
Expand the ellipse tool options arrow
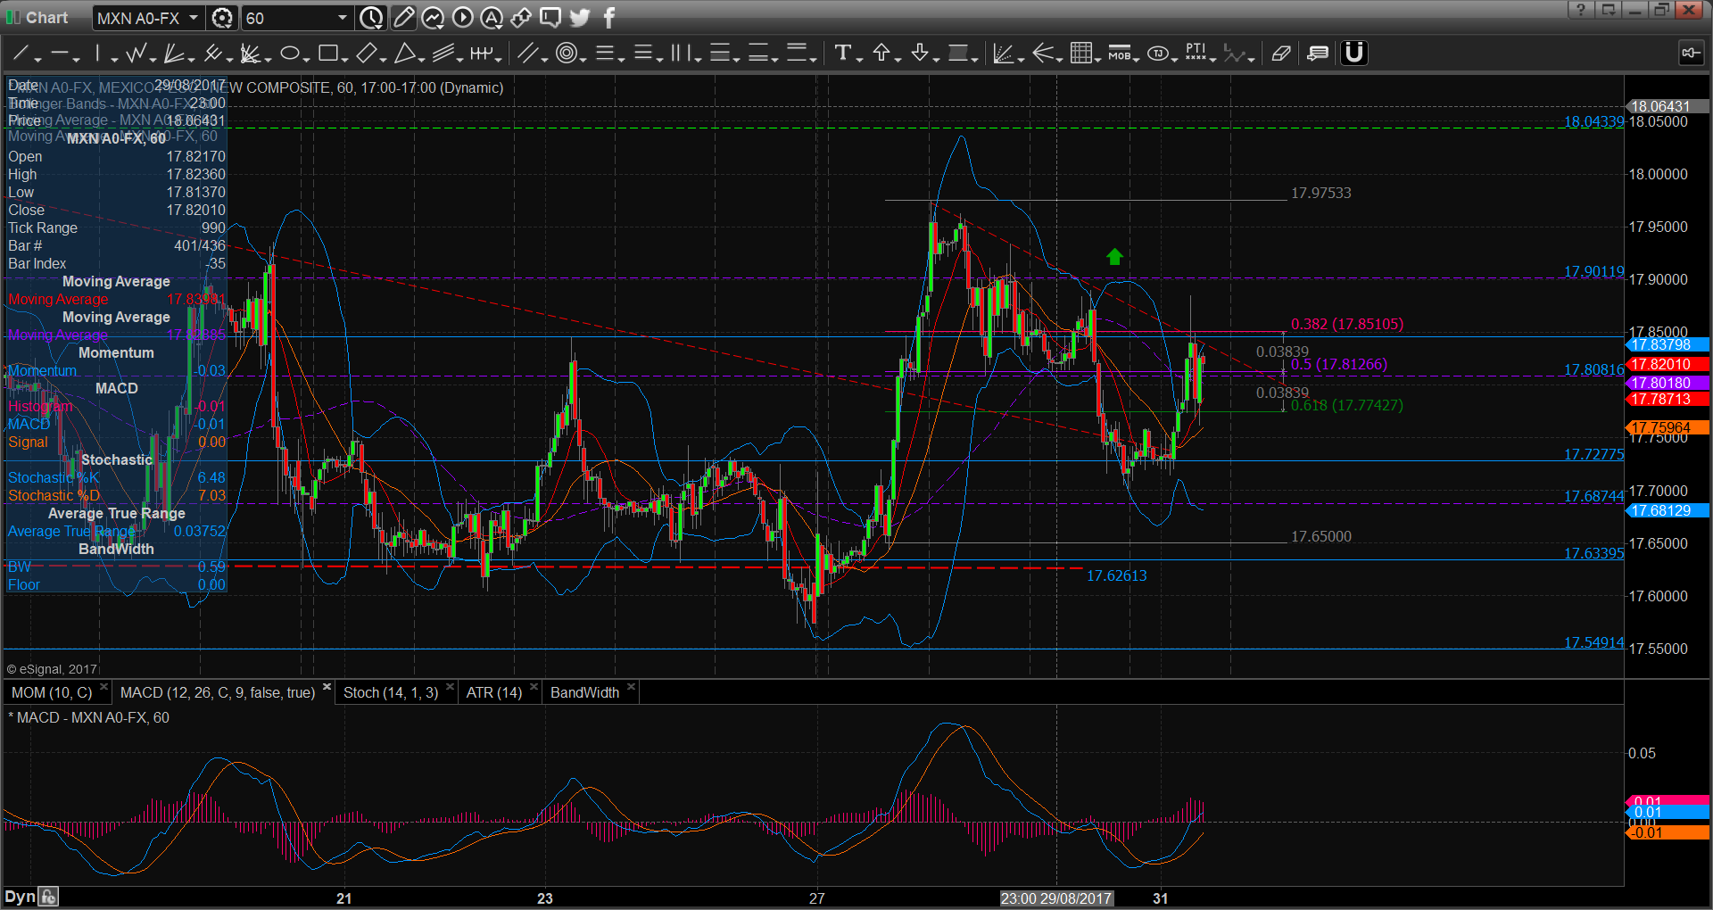pos(306,59)
